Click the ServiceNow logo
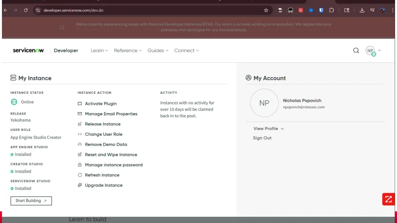Screen dimensions: 397x223 28,50
